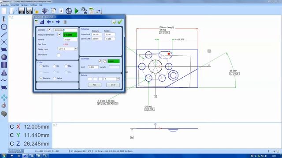Click the Clear datums button
The width and height of the screenshot is (282, 158).
pos(113,85)
